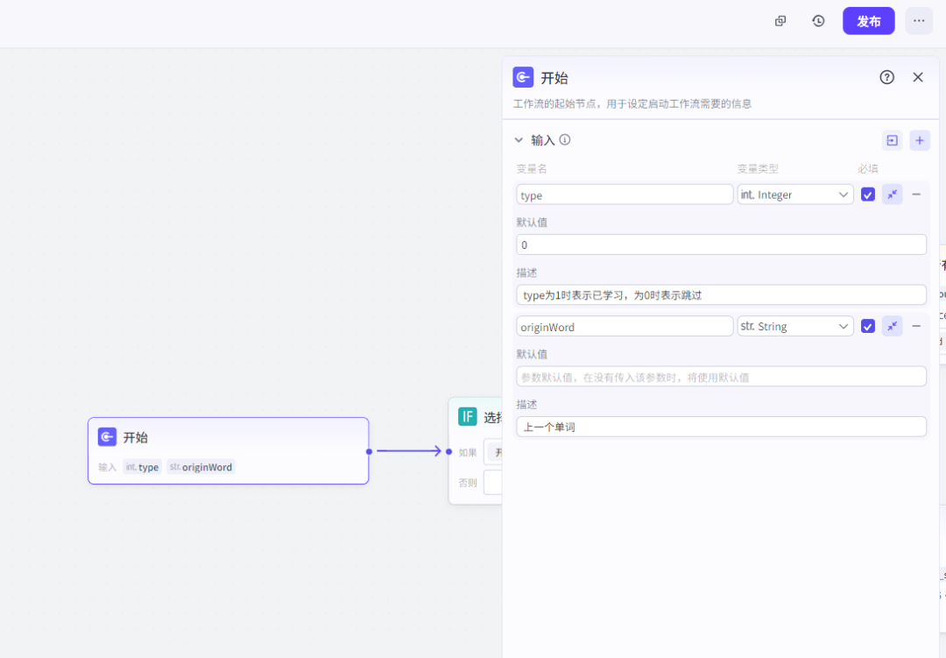The height and width of the screenshot is (658, 946).
Task: Add a new input variable with the plus icon
Action: (920, 140)
